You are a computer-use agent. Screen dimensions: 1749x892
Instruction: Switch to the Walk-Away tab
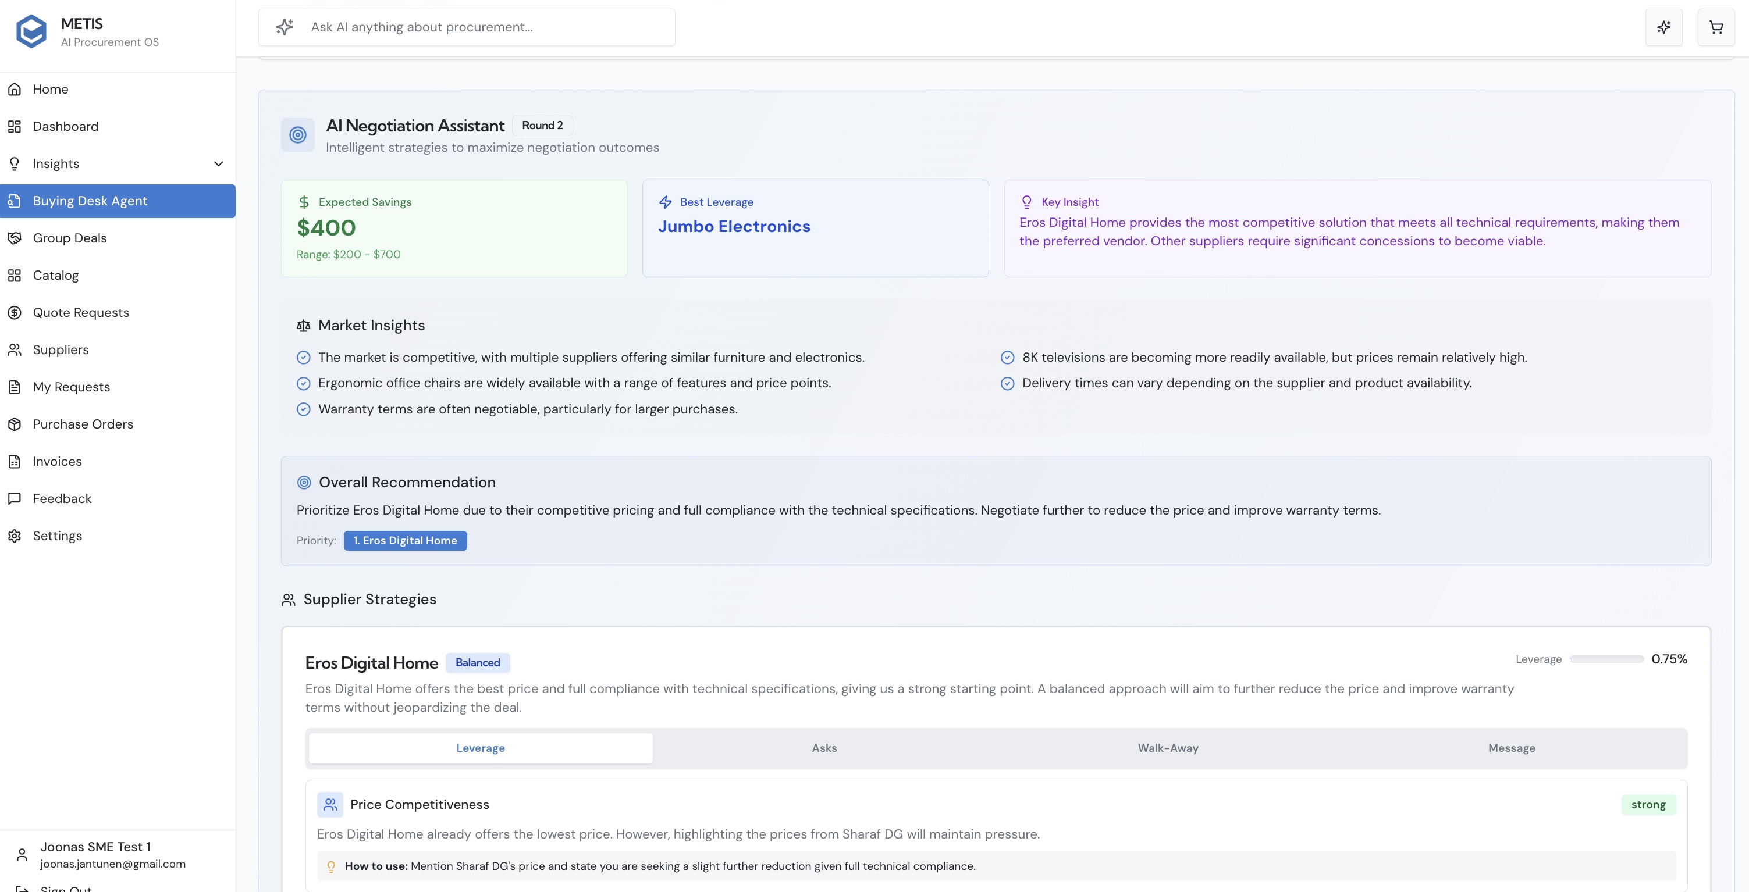(x=1168, y=748)
